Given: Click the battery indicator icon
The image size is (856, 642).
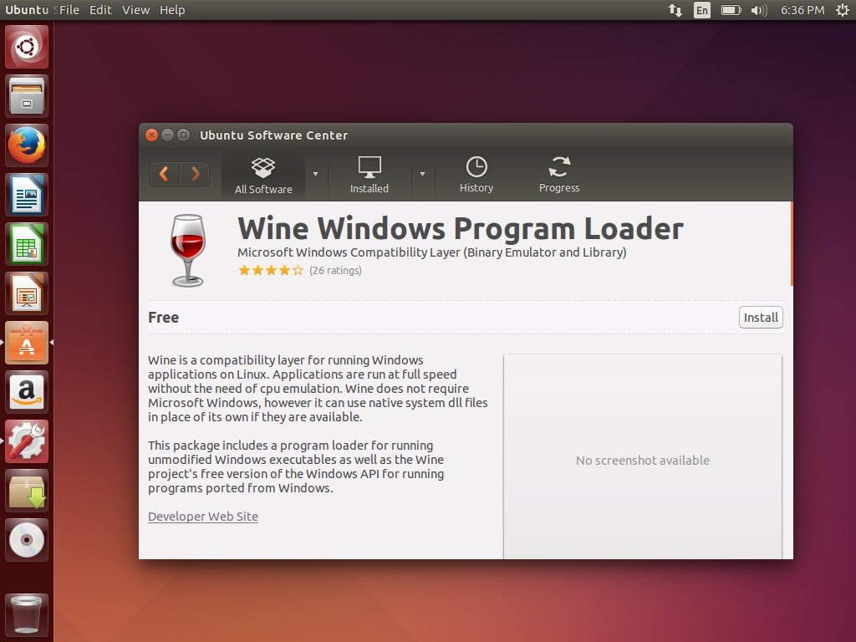Looking at the screenshot, I should tap(731, 10).
